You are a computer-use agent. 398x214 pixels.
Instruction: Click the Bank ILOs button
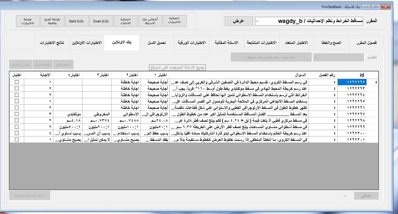point(77,21)
